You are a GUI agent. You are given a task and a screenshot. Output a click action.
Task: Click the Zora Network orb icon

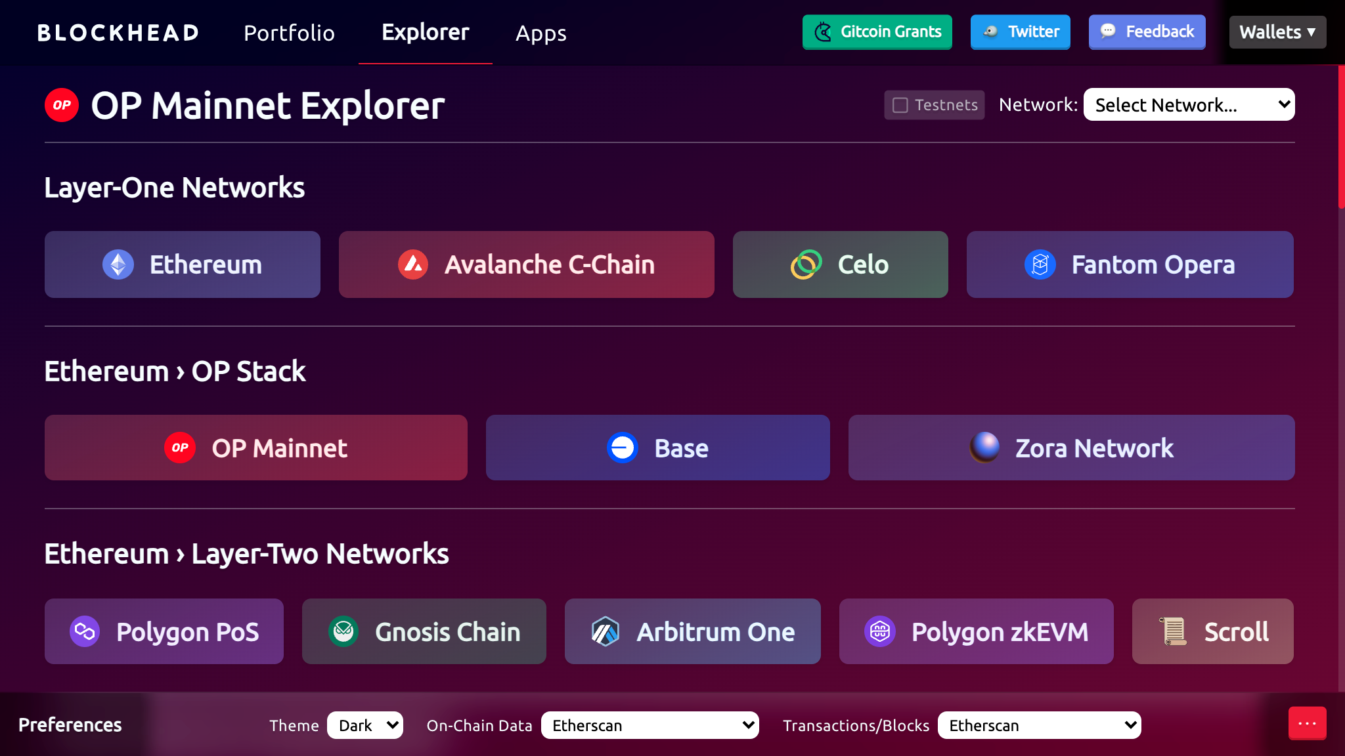984,448
